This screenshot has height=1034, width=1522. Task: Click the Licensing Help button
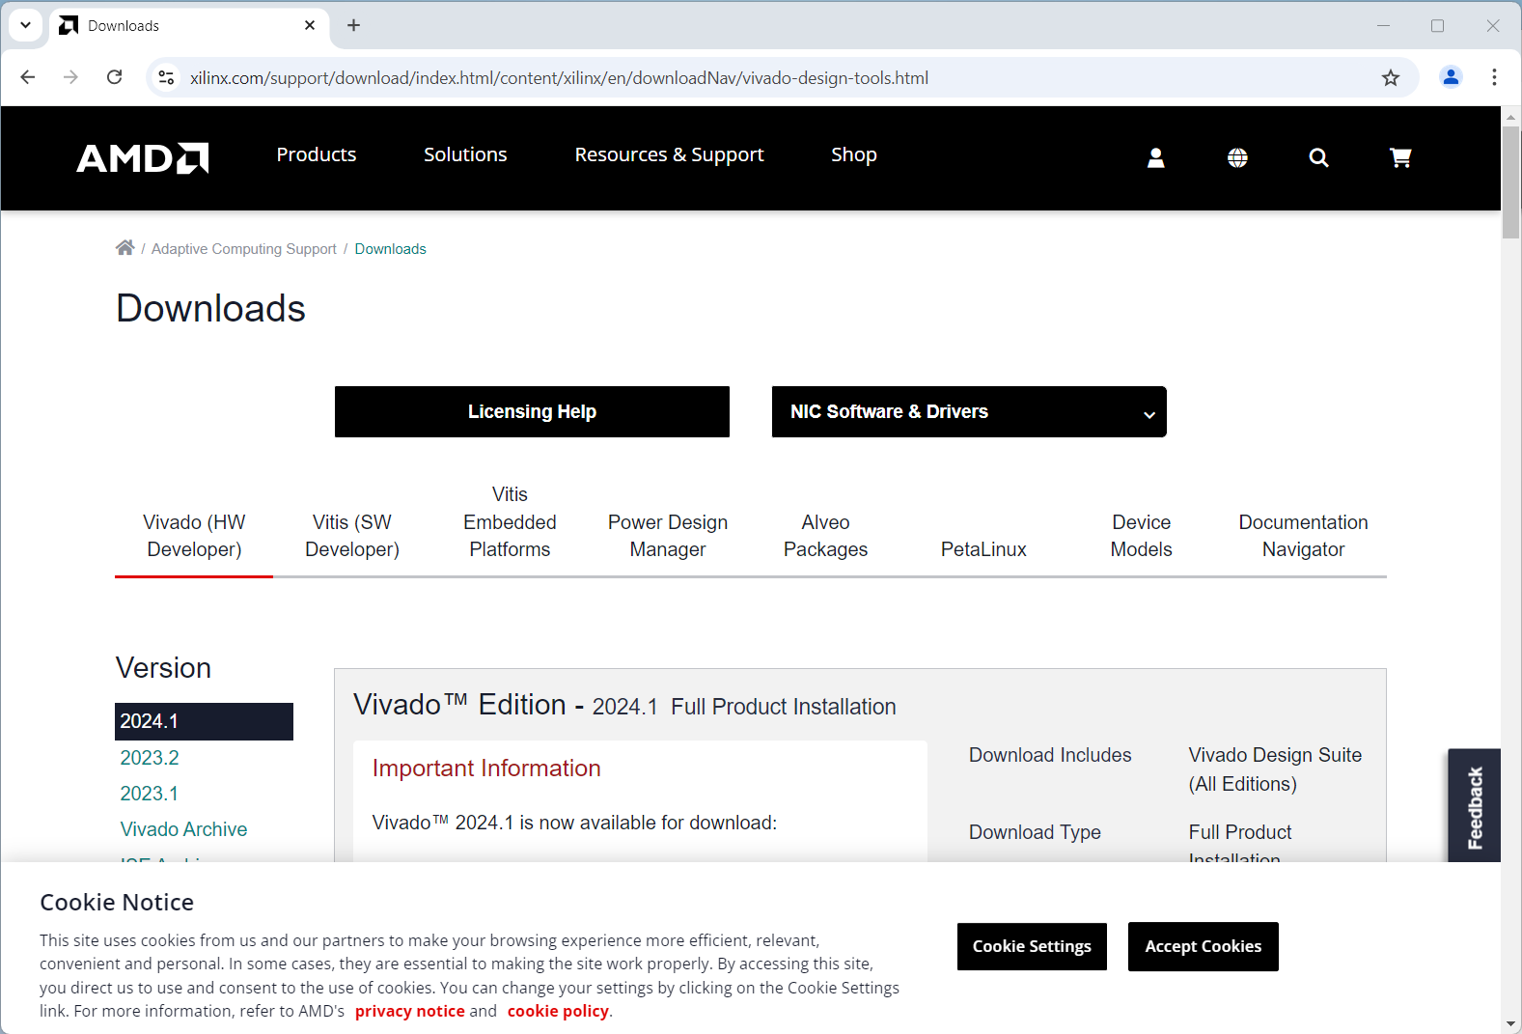532,412
